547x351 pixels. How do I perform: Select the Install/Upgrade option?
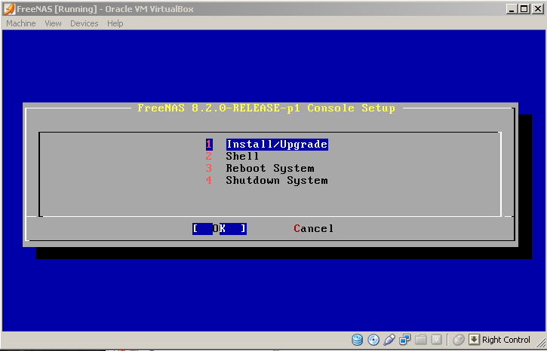click(277, 144)
